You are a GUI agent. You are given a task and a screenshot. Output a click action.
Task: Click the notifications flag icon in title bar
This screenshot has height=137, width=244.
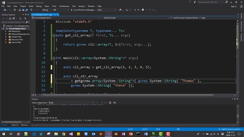(x=190, y=2)
